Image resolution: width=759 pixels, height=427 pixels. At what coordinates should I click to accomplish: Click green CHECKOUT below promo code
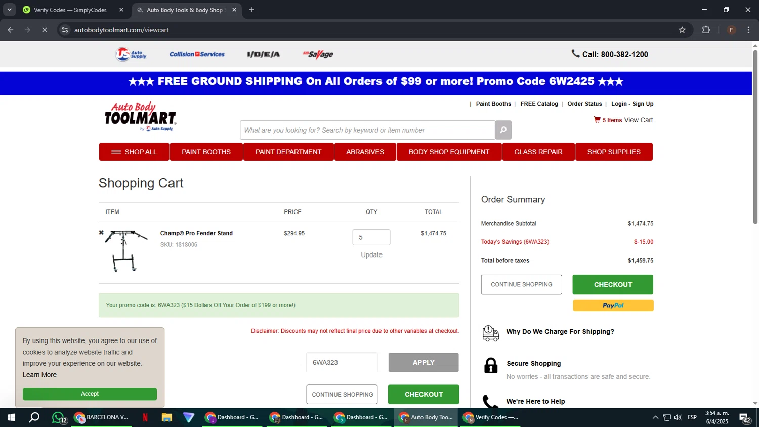424,394
